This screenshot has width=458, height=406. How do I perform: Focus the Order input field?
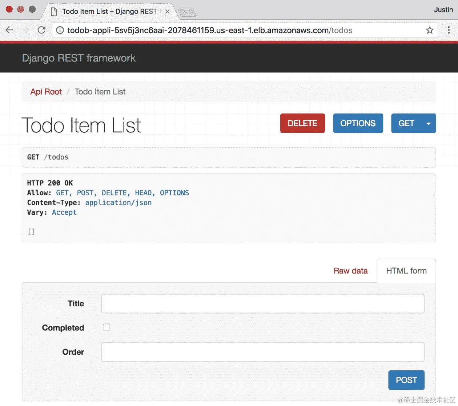click(263, 352)
